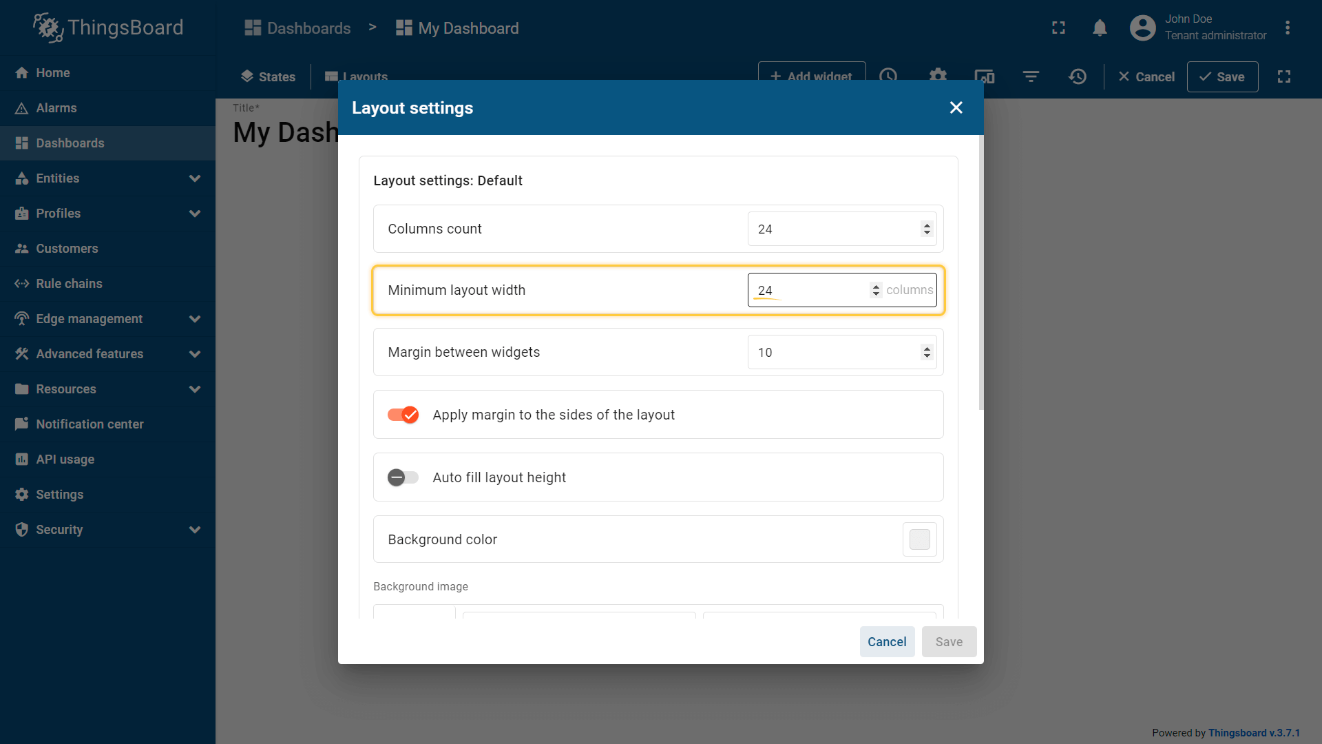Go to Rule chains page
This screenshot has height=744, width=1322.
coord(69,284)
